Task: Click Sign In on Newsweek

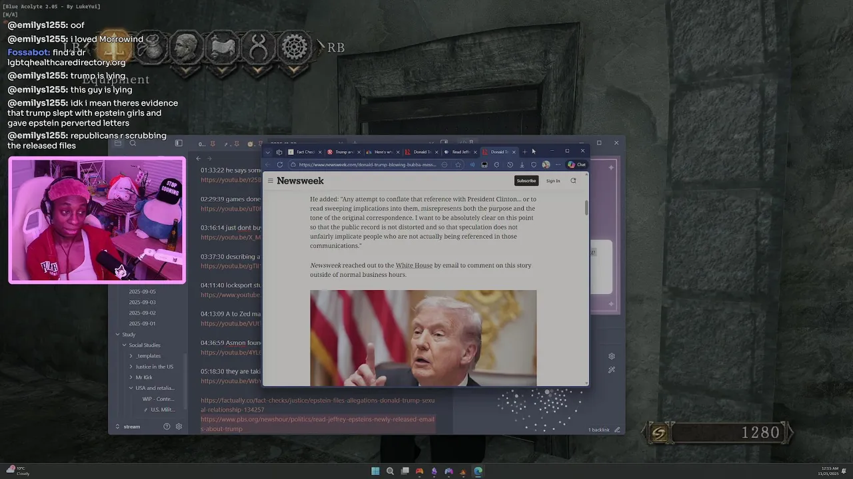Action: pos(553,181)
